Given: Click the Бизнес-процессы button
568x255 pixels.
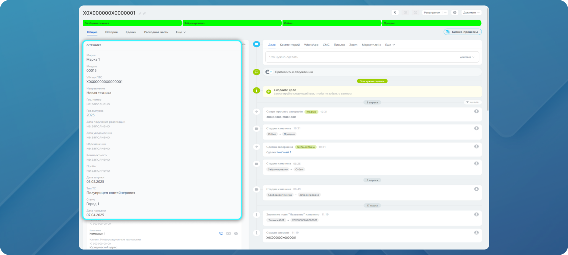Looking at the screenshot, I should coord(463,32).
